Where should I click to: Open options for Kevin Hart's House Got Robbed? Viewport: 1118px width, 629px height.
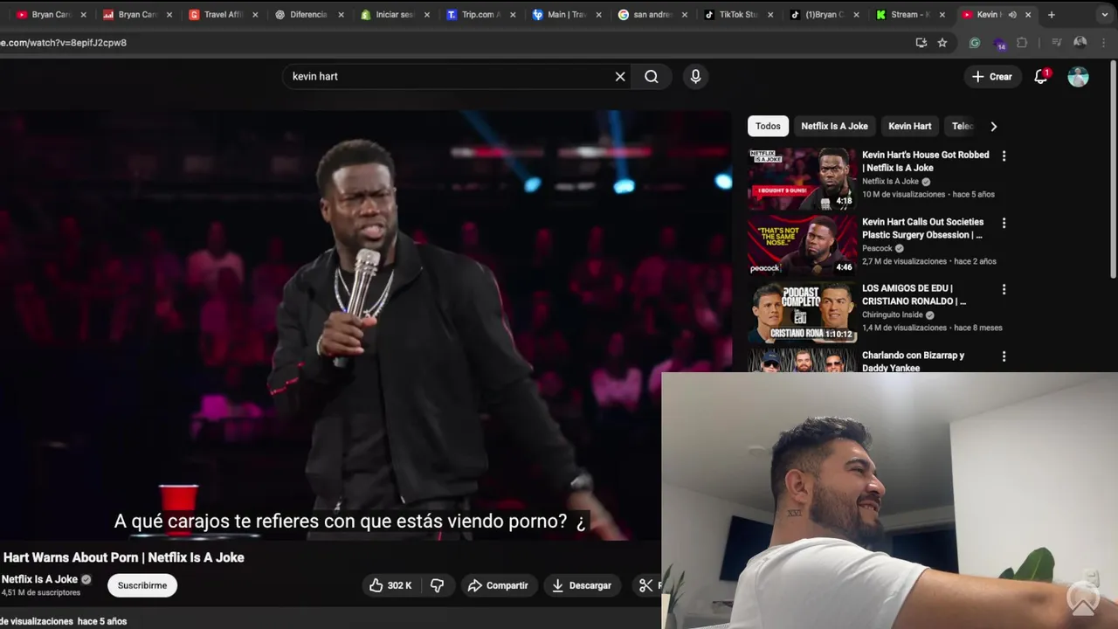1004,156
